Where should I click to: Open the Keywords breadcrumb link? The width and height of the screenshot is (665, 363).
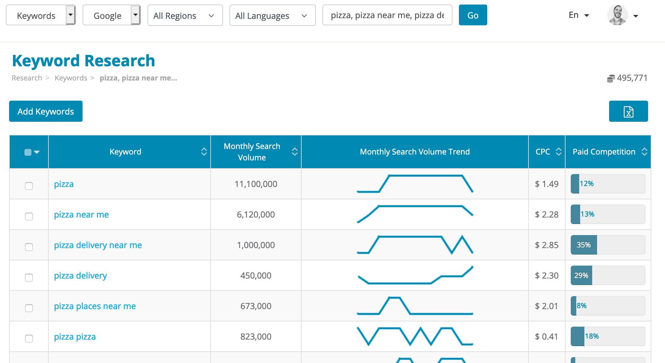pyautogui.click(x=71, y=78)
